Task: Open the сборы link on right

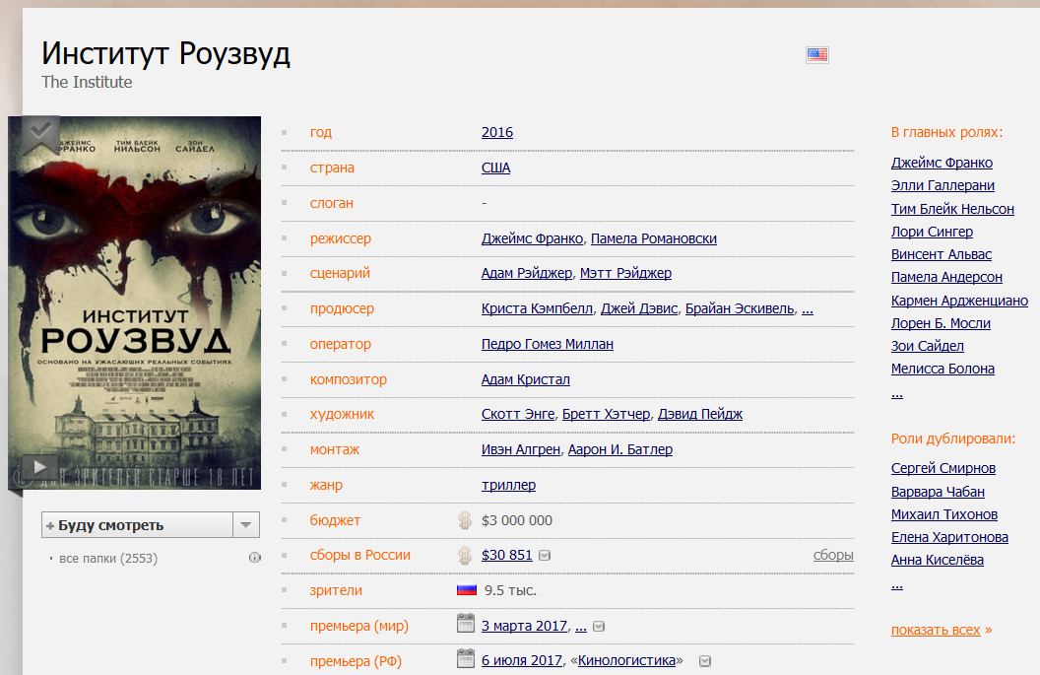Action: (x=833, y=555)
